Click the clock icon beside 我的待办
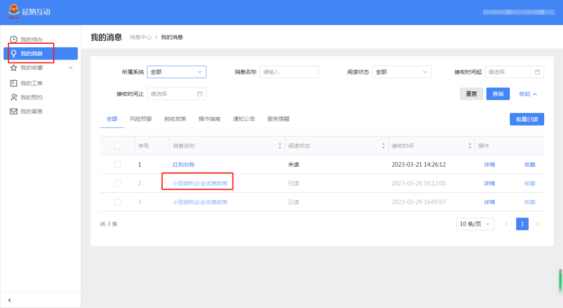Viewport: 563px width, 308px height. pyautogui.click(x=14, y=40)
